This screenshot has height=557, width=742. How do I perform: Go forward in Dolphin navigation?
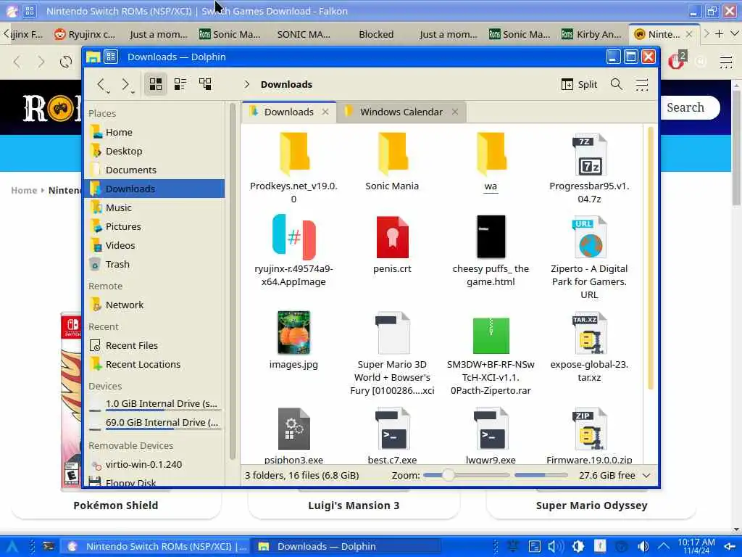125,84
